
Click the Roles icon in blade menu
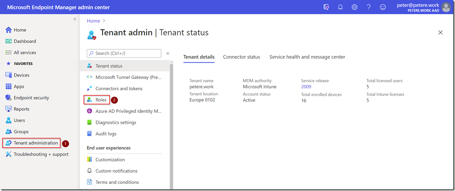coord(89,100)
